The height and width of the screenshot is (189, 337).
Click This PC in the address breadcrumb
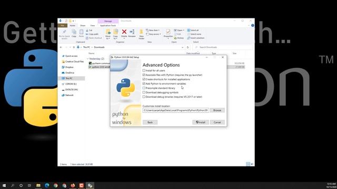click(x=86, y=47)
